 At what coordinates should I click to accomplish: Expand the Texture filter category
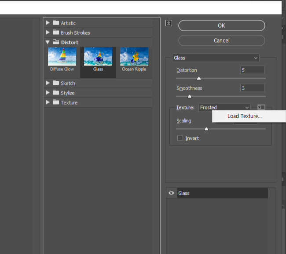[48, 102]
